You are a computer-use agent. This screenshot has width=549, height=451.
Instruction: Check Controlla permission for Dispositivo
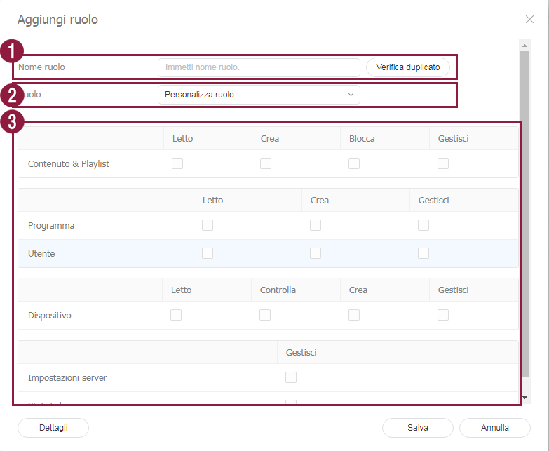point(265,315)
